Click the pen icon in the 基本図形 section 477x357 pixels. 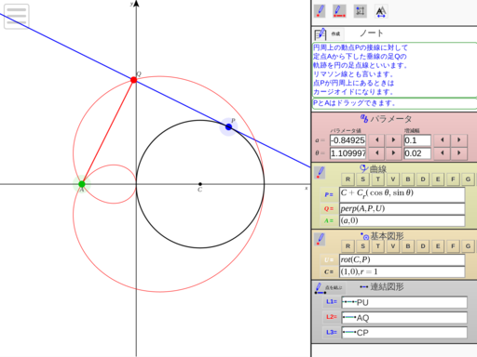[x=320, y=240]
